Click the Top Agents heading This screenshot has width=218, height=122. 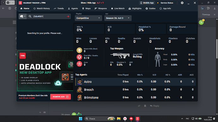click(x=81, y=75)
